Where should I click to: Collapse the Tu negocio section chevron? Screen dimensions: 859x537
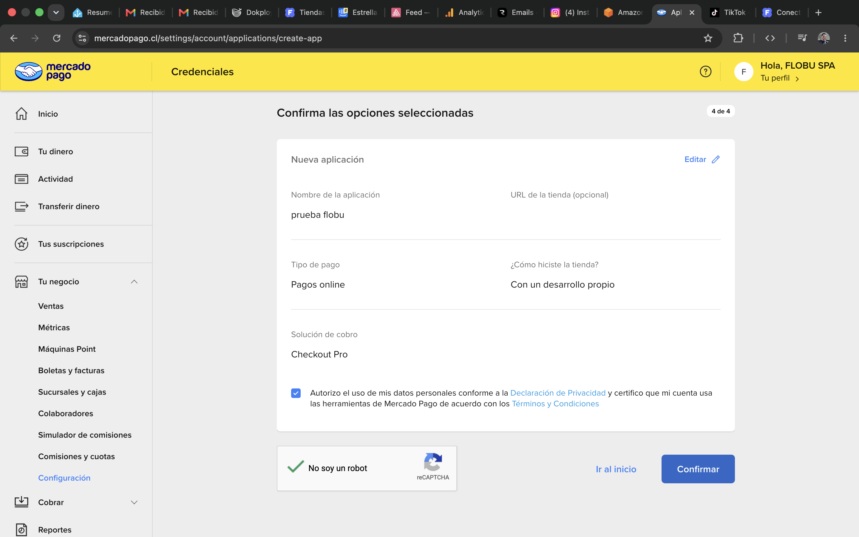pos(134,282)
